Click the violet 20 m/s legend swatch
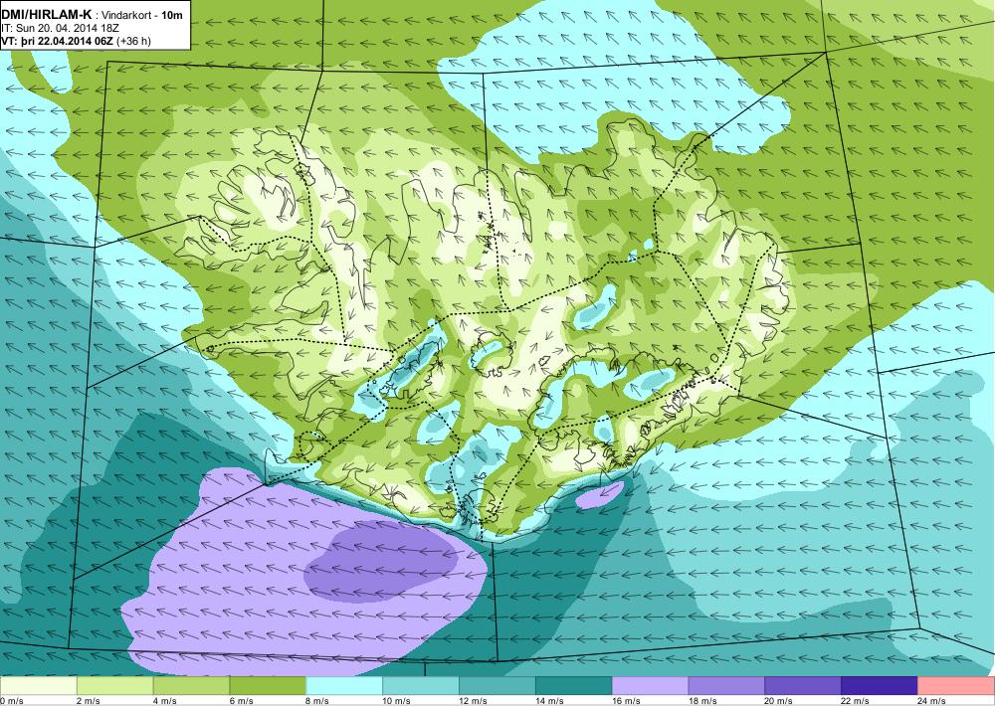995x706 pixels. (803, 686)
